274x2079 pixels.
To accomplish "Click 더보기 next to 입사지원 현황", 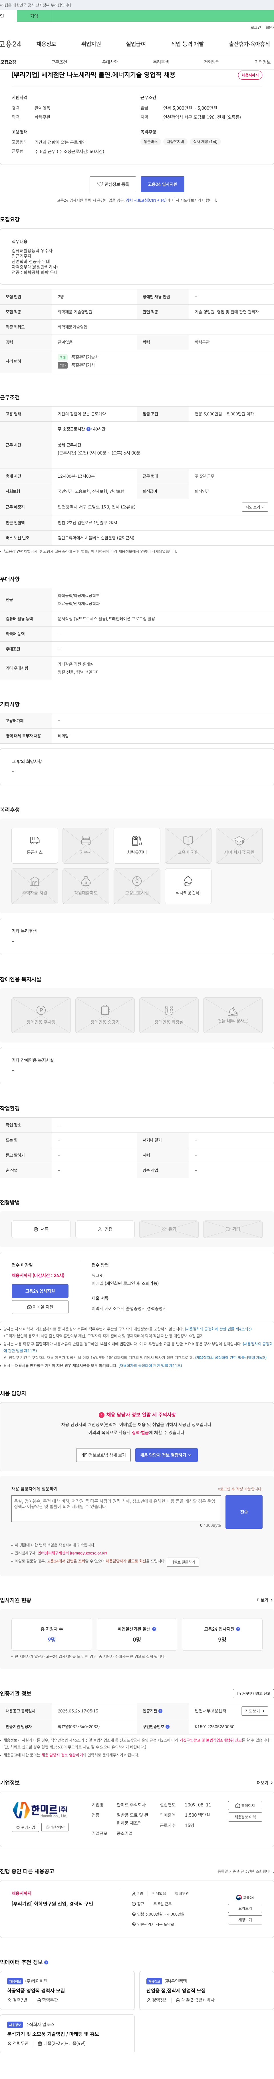I will point(264,1600).
